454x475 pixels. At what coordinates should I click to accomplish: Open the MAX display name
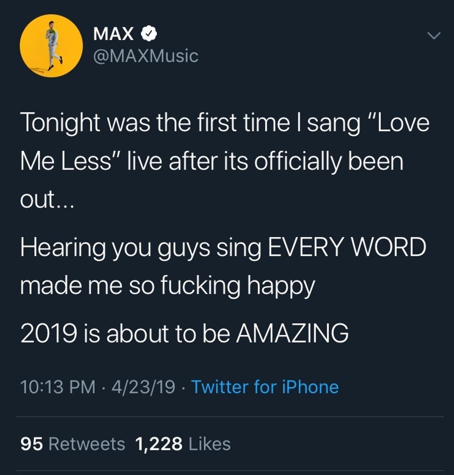[113, 34]
